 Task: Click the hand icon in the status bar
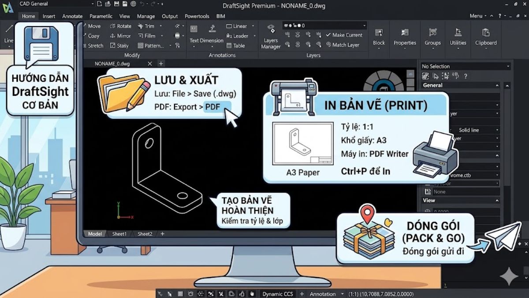coord(252,294)
